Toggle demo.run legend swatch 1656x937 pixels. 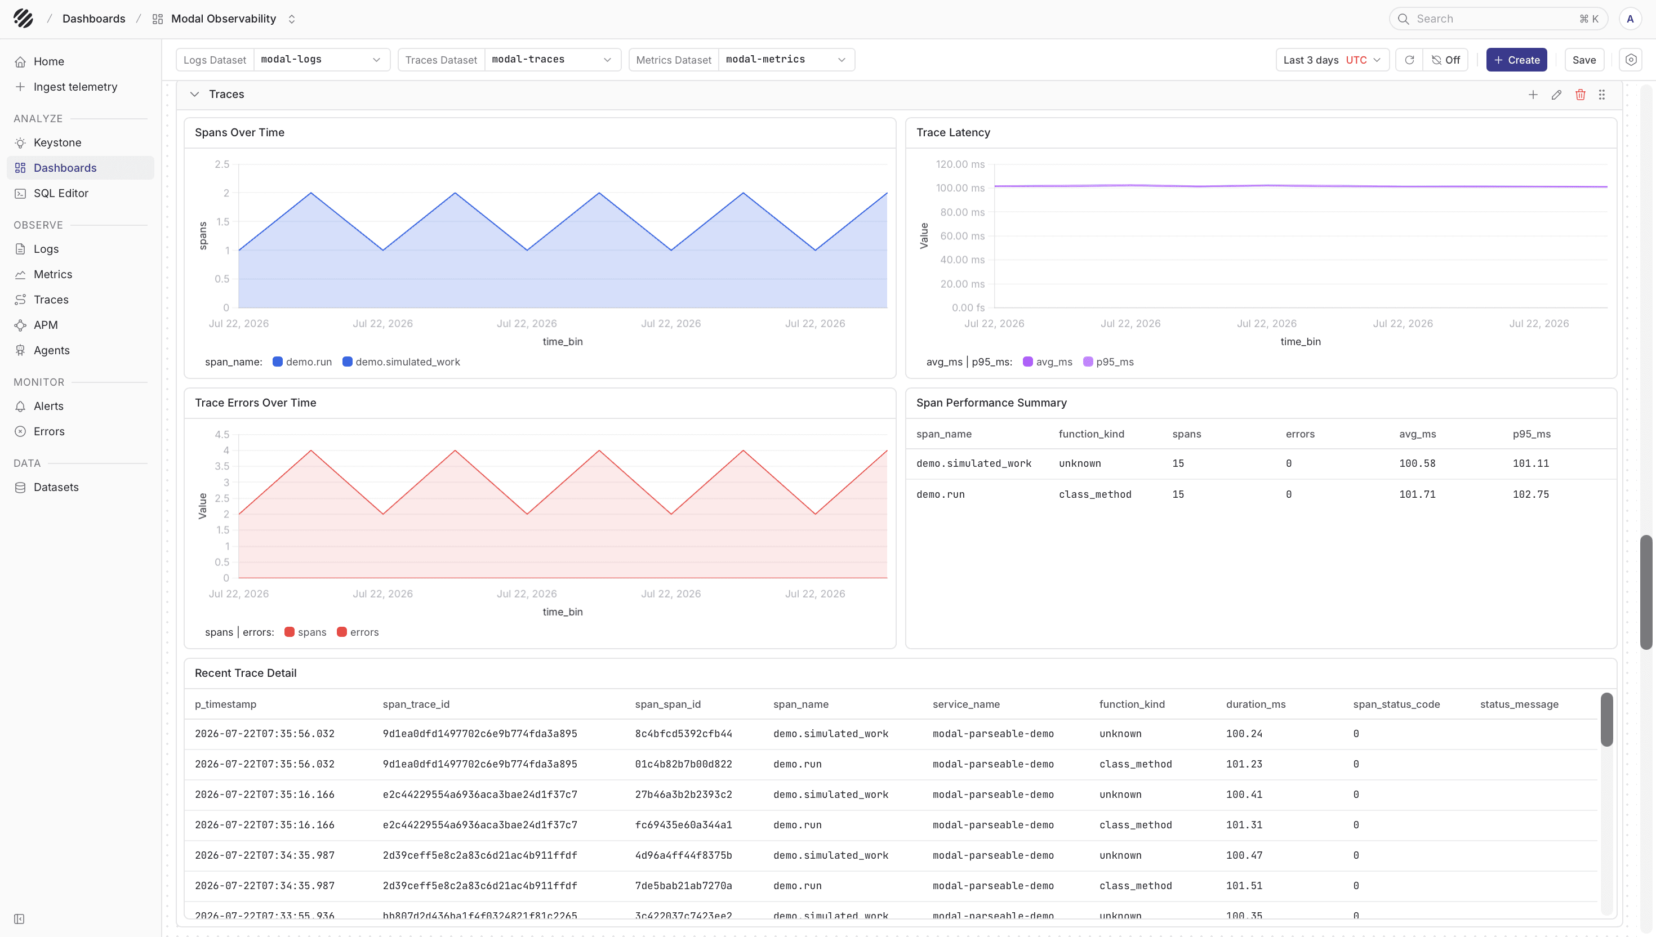277,362
